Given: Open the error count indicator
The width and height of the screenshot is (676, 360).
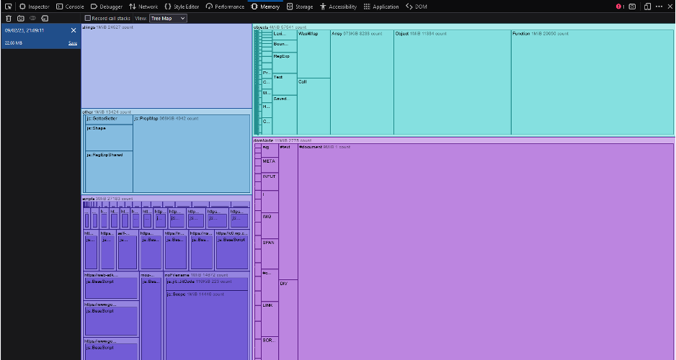Looking at the screenshot, I should [x=619, y=6].
